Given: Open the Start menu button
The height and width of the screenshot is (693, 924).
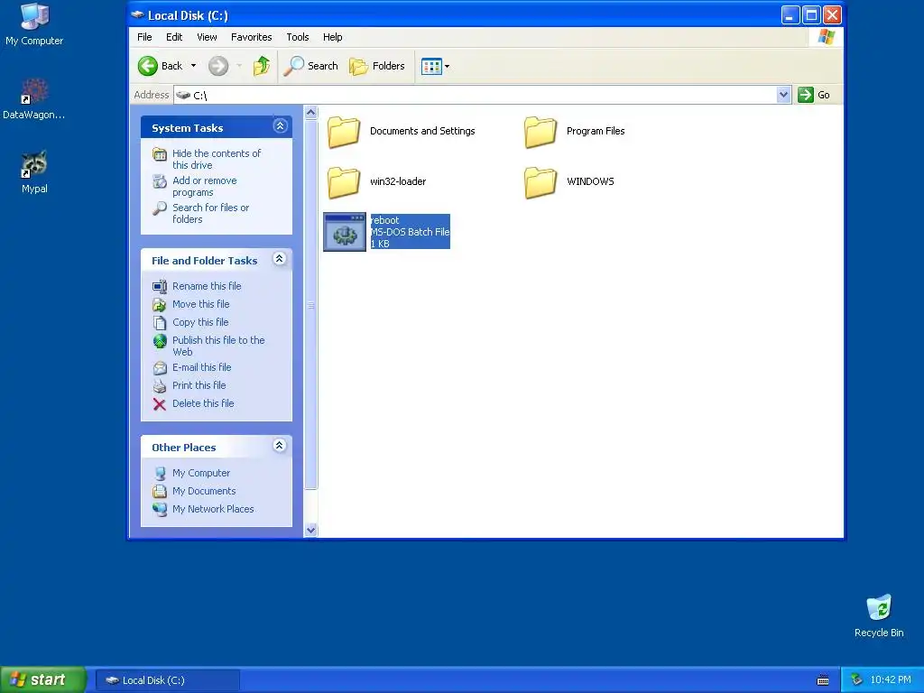Looking at the screenshot, I should 43,679.
